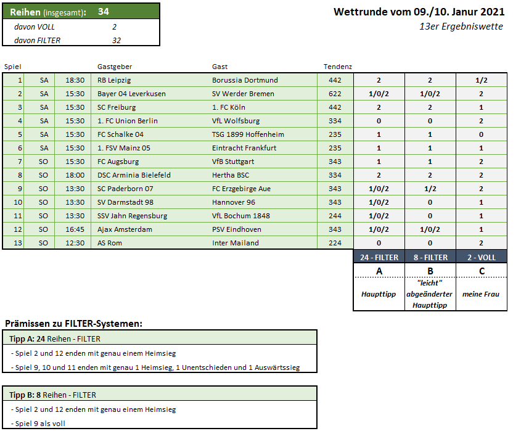Image resolution: width=521 pixels, height=431 pixels.
Task: Select the 'DSC Arminia Bielefeld' cell
Action: [x=134, y=175]
